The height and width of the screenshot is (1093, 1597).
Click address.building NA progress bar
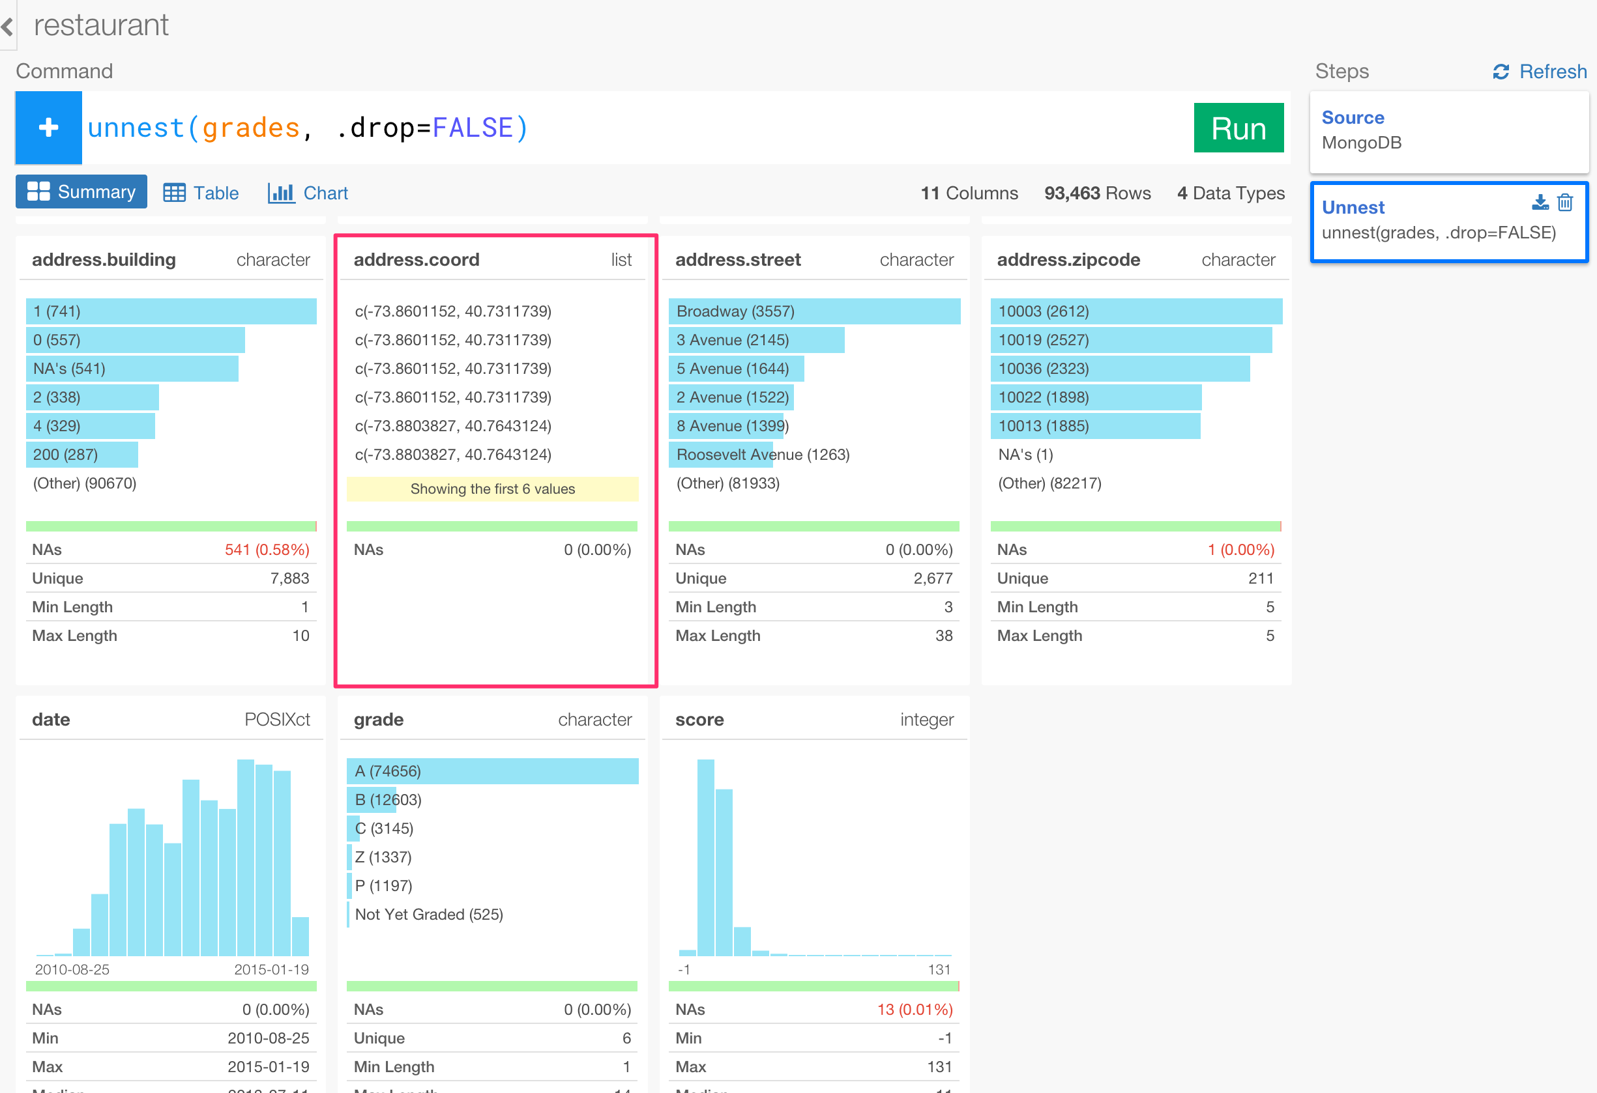(171, 526)
